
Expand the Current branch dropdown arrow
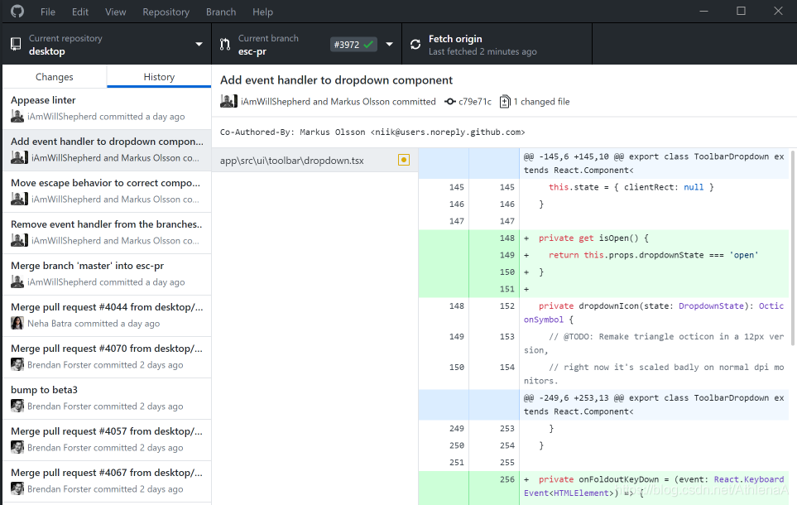coord(389,44)
